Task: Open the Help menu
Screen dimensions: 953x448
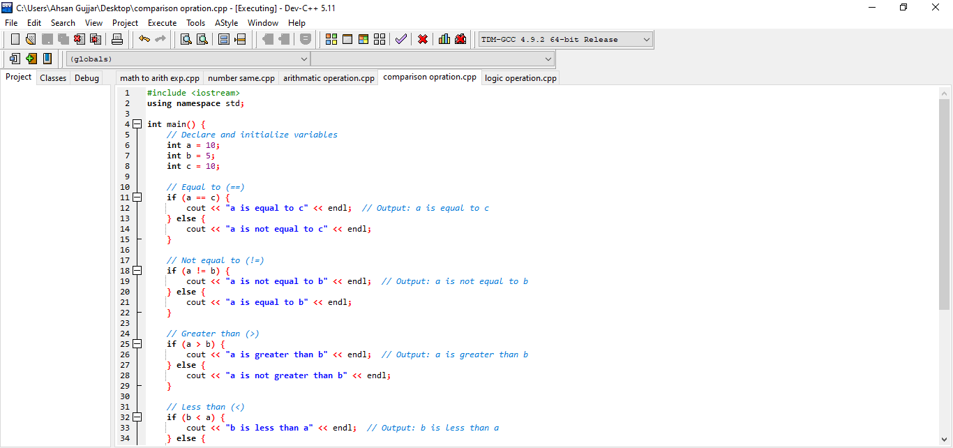Action: (x=297, y=22)
